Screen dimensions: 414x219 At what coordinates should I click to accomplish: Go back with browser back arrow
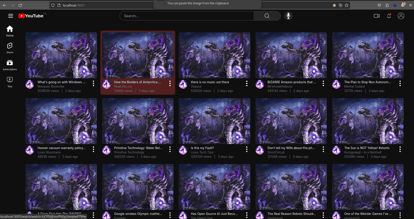(4, 5)
